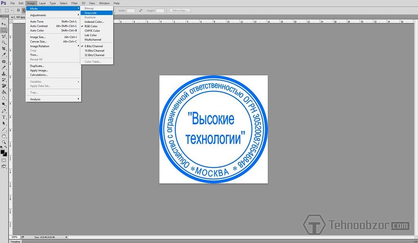
Task: Select the Zoom tool
Action: pos(4,142)
